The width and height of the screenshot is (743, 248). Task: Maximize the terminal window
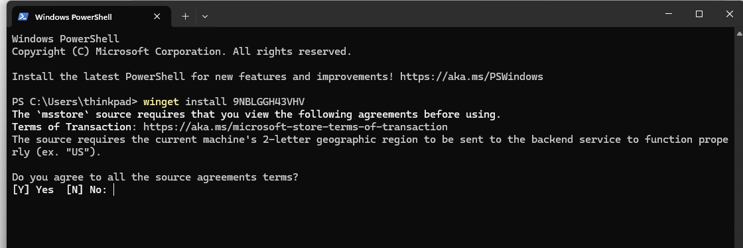(699, 14)
